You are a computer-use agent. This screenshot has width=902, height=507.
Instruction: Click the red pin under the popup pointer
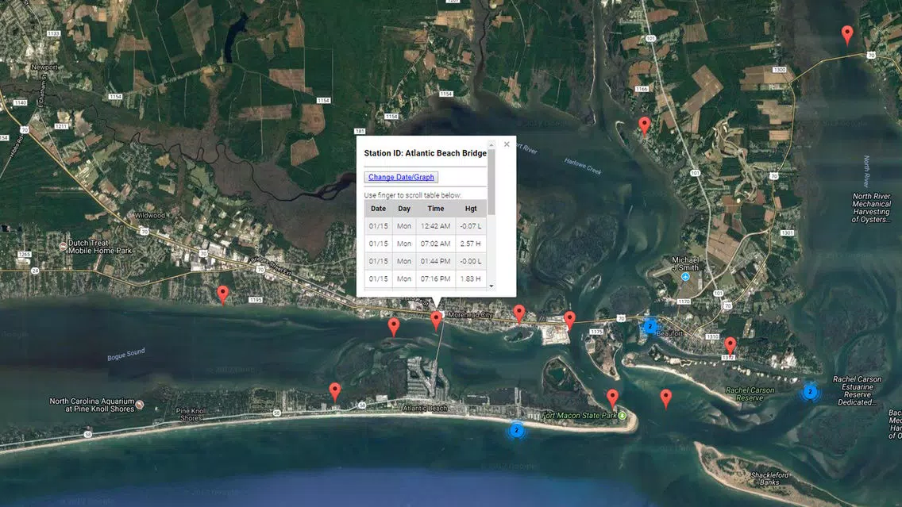pyautogui.click(x=436, y=321)
